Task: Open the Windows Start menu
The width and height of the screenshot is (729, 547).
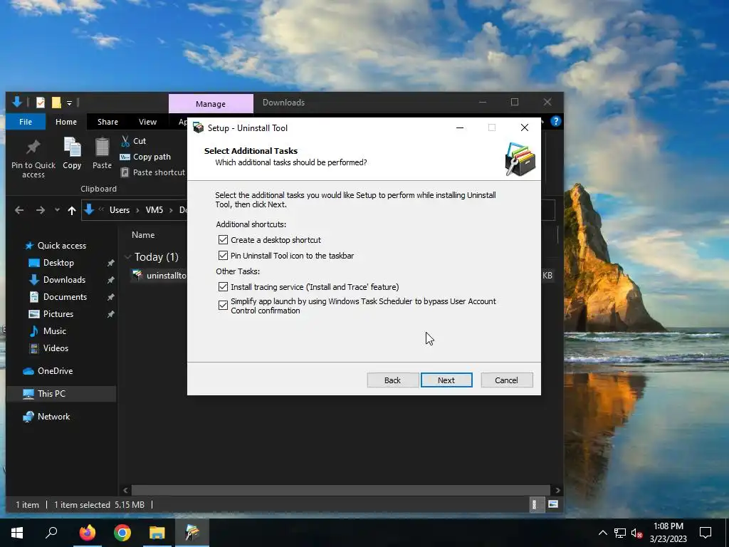Action: 17,533
